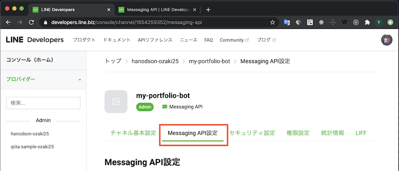This screenshot has width=399, height=171.
Task: Switch to Messaging API | LINE Developers tab
Action: coord(157,10)
